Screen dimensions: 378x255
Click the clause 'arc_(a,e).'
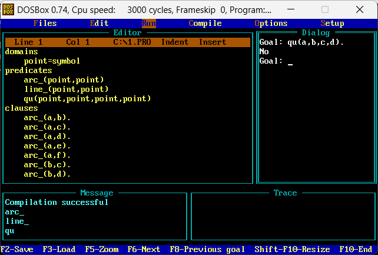click(47, 146)
